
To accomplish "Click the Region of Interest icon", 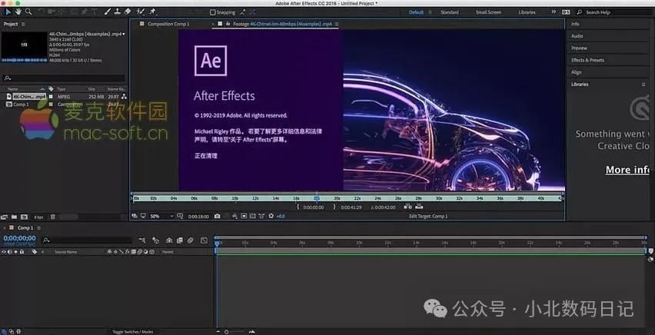I will tap(244, 216).
